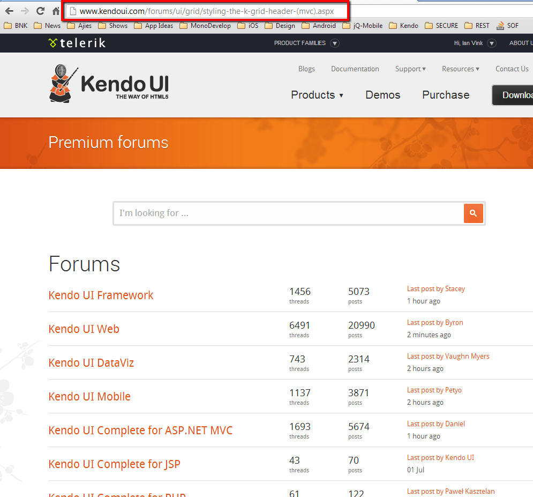The height and width of the screenshot is (497, 533).
Task: Open the Products dropdown menu
Action: (317, 94)
